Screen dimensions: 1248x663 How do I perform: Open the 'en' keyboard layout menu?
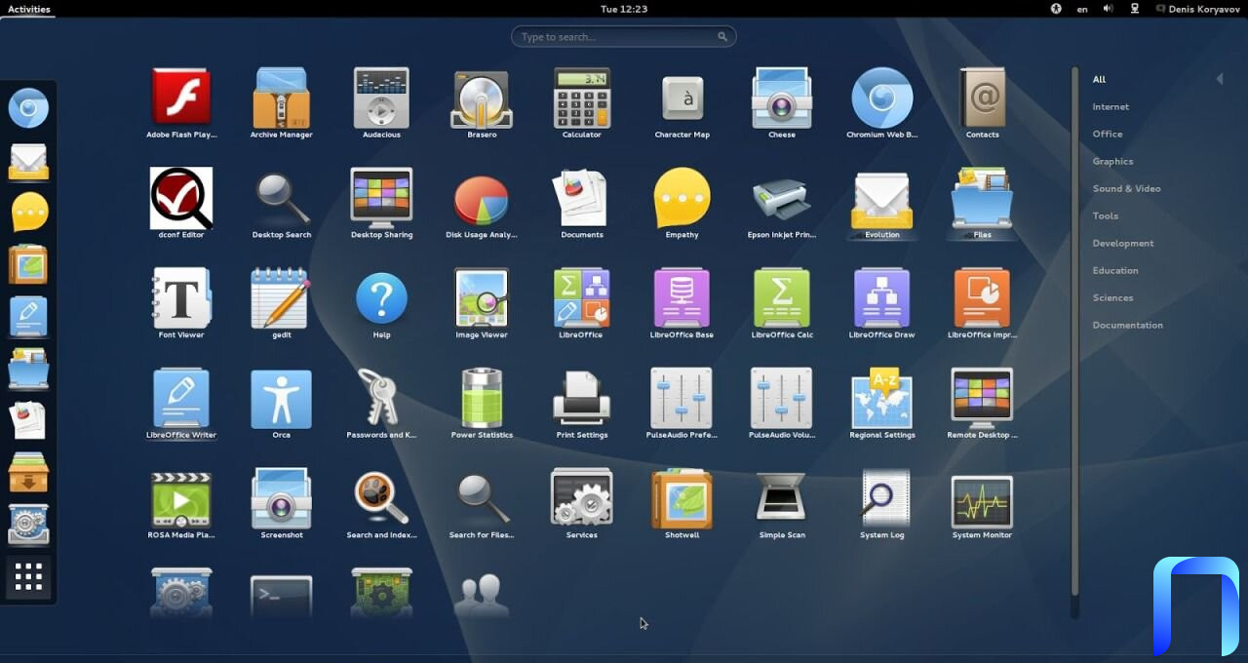point(1082,9)
